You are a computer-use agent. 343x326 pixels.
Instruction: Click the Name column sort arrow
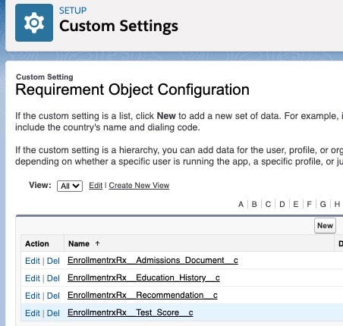click(x=98, y=243)
